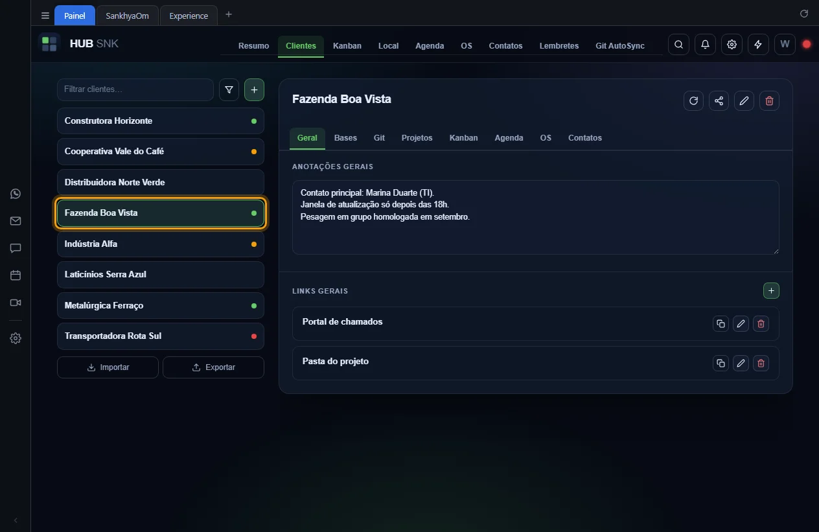Click the search magnifier in top bar
The width and height of the screenshot is (819, 532).
tap(678, 45)
